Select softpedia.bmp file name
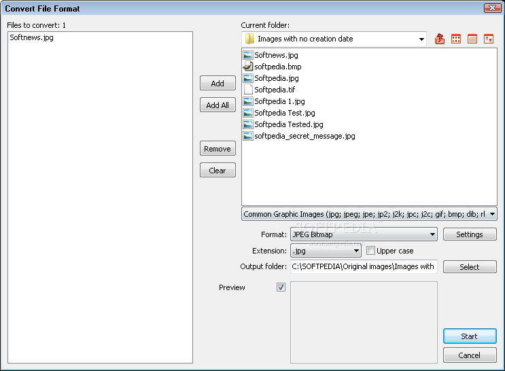The image size is (505, 371). pos(278,67)
